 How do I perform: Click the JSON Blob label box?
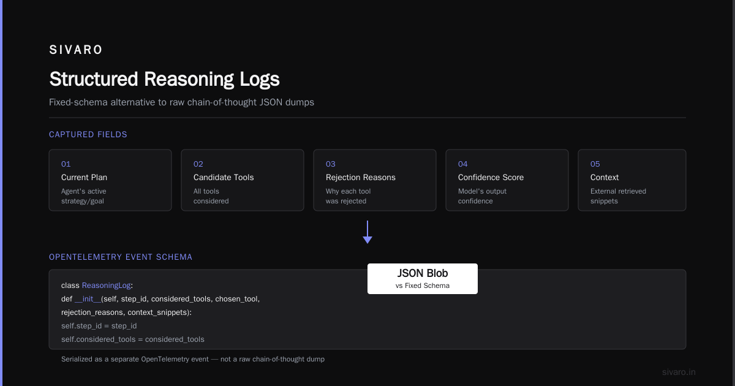click(423, 279)
